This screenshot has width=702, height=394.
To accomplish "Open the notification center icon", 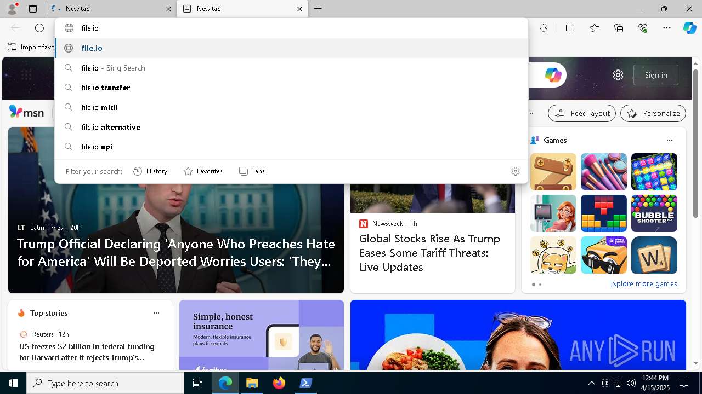I will click(684, 383).
